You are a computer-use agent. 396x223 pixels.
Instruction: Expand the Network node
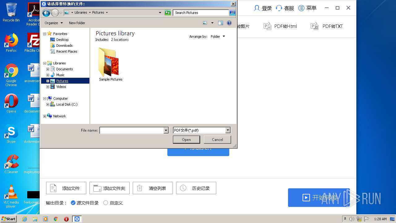[45, 116]
